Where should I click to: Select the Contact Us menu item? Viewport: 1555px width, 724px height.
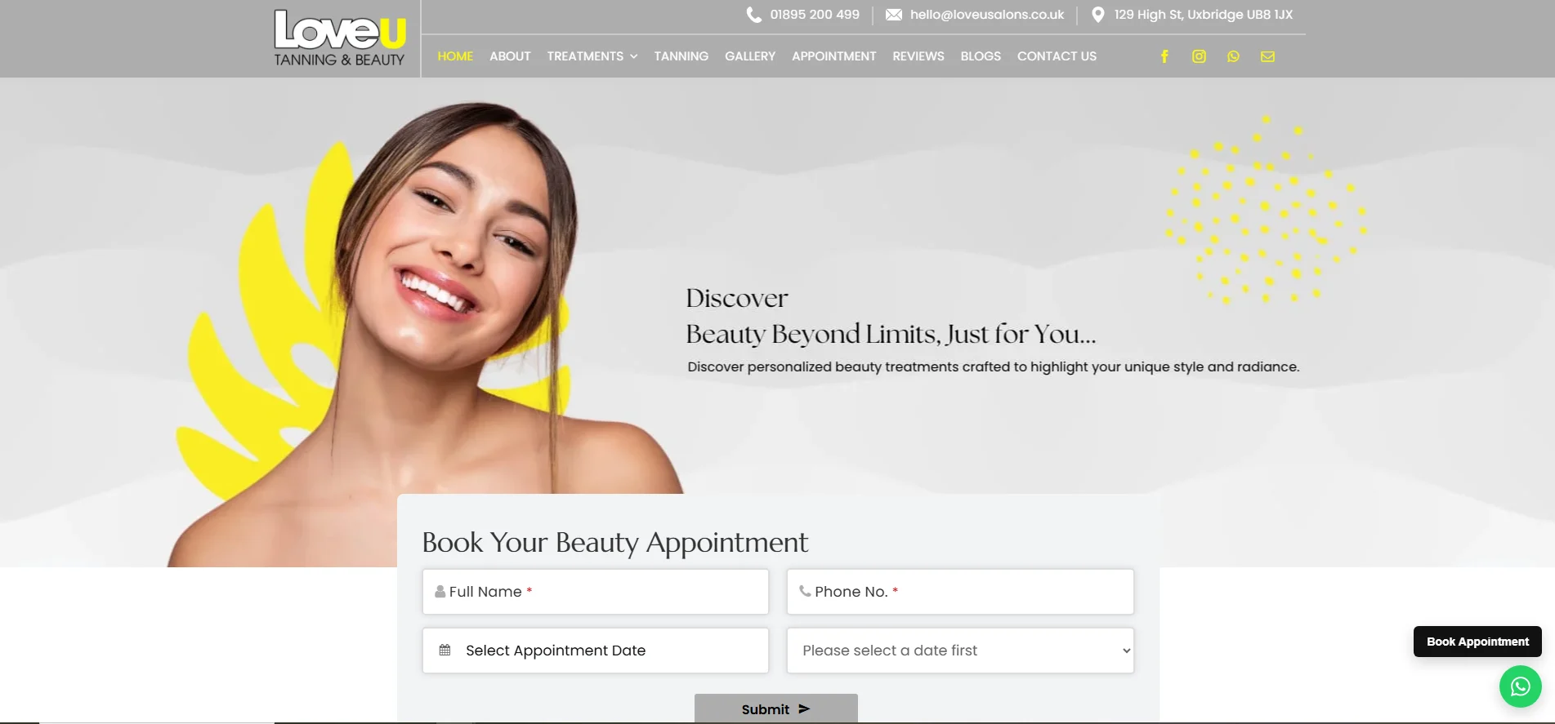[1057, 56]
